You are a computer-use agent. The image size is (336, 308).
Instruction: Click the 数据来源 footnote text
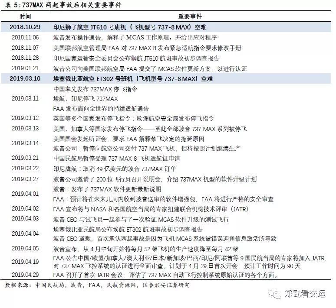97,285
